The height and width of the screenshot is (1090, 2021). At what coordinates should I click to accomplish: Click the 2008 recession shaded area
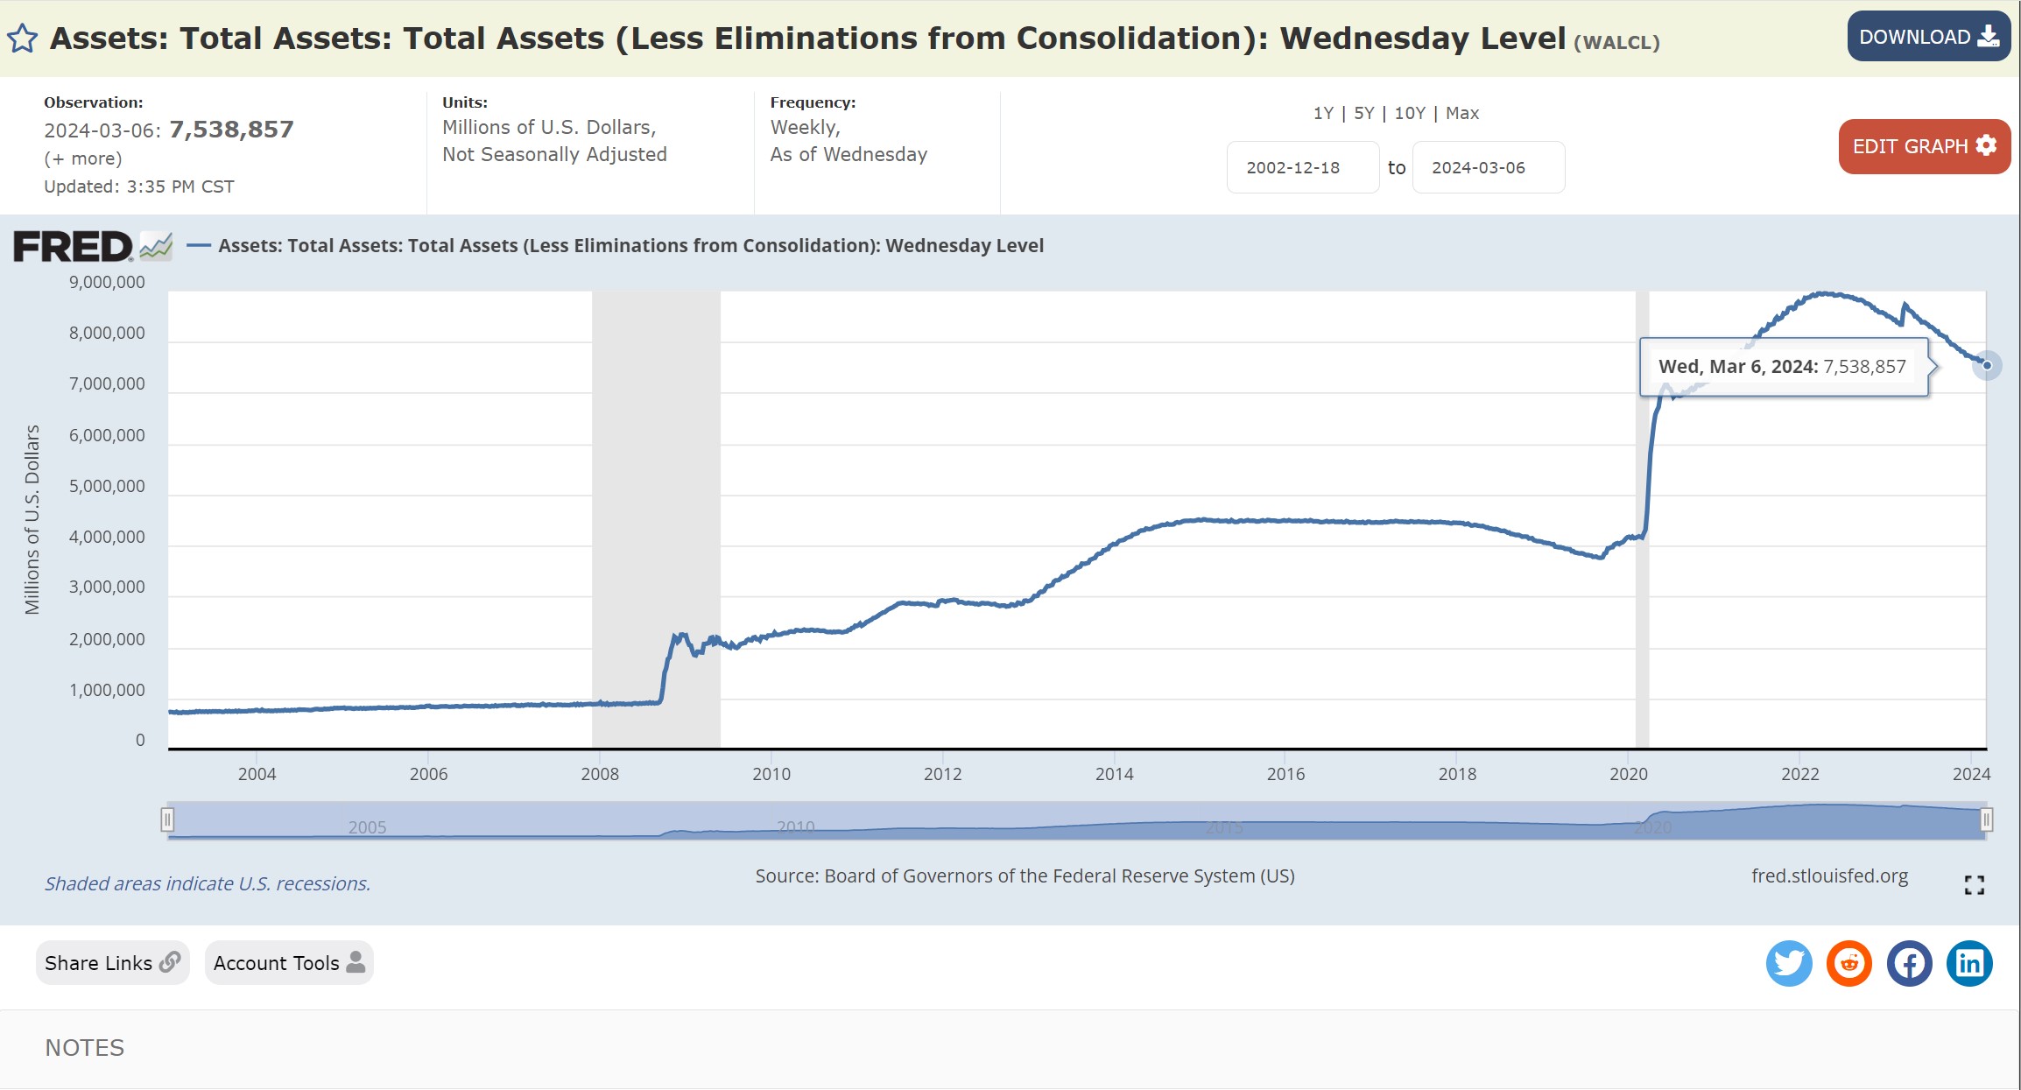point(656,519)
